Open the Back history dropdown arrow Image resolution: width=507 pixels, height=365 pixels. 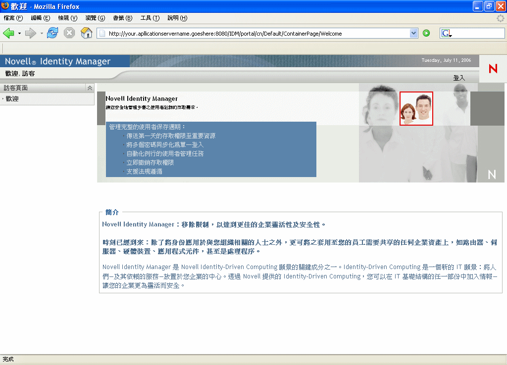[x=19, y=33]
